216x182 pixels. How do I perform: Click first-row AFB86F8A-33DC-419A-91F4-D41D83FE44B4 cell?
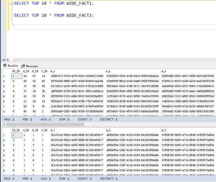point(133,135)
